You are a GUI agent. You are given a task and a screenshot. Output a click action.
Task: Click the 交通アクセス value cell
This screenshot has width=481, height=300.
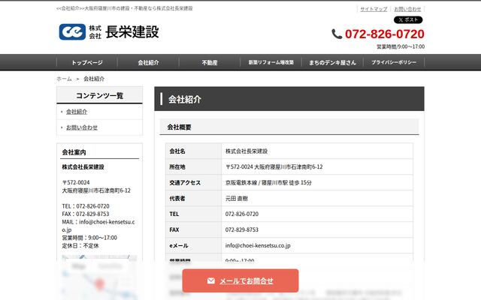(x=317, y=183)
